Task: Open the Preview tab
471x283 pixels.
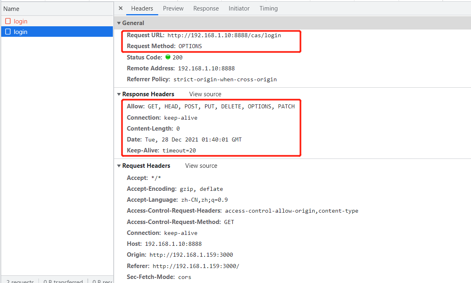Action: click(173, 8)
